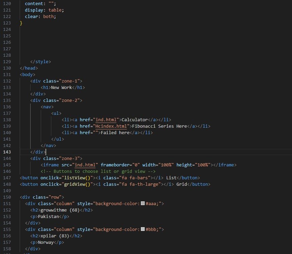Viewport: 292px width, 254px height.
Task: Click the #aaa color swatch on line 151
Action: pos(143,203)
